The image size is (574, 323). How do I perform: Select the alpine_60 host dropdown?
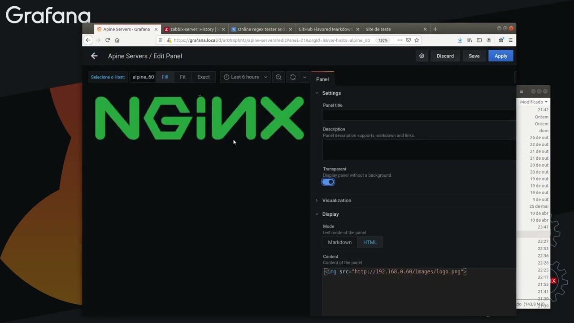(x=143, y=77)
